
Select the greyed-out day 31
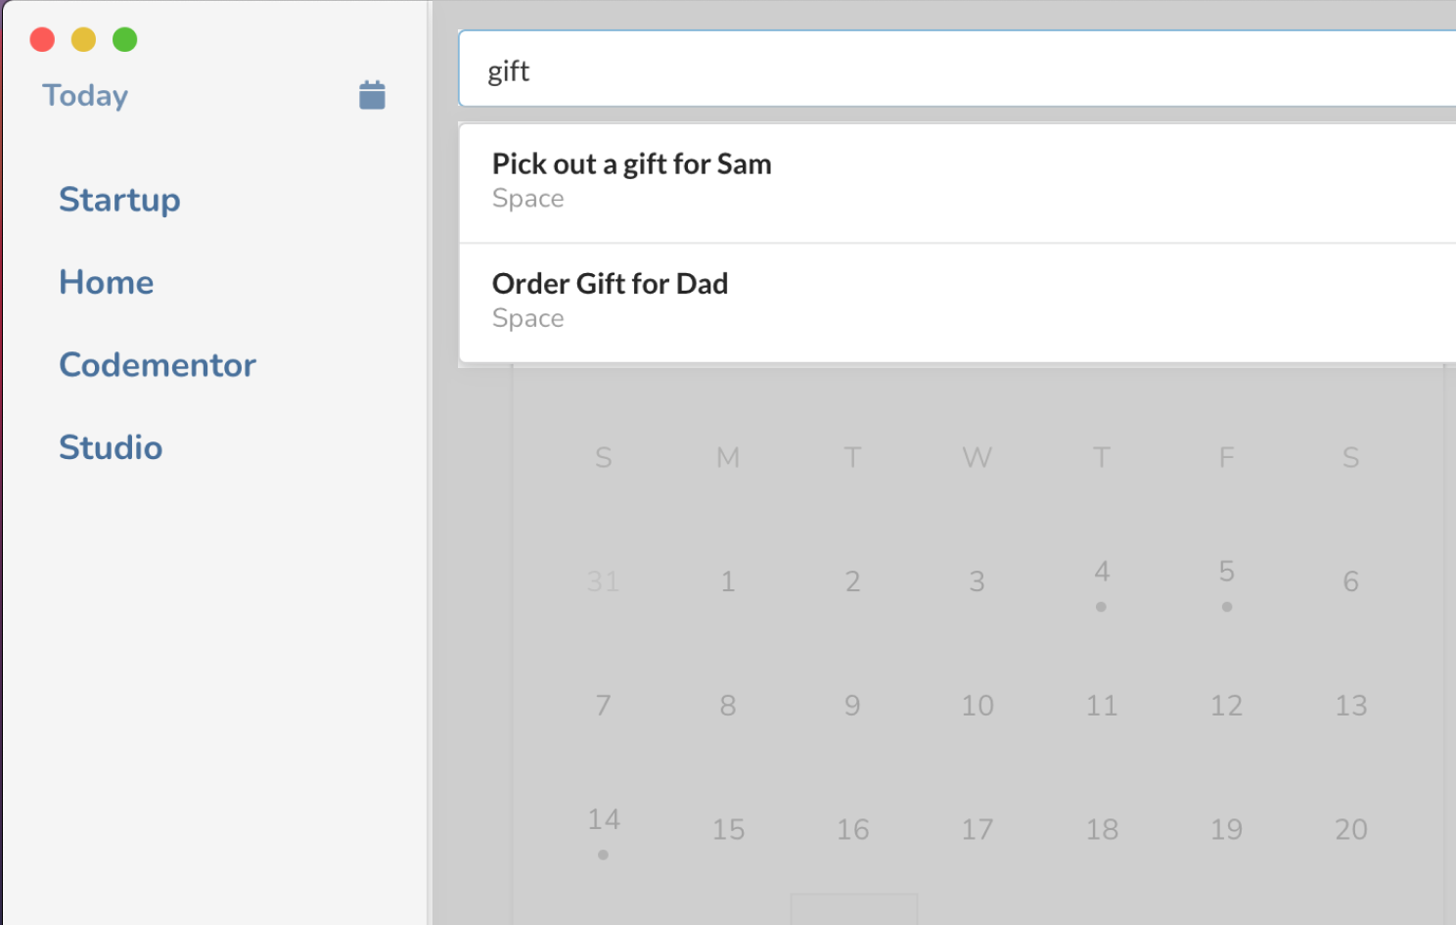(x=603, y=581)
